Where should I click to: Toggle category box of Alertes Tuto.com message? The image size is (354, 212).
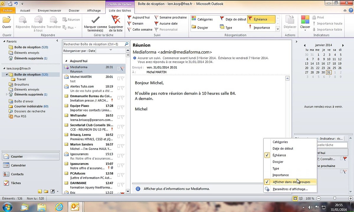pos(118,88)
